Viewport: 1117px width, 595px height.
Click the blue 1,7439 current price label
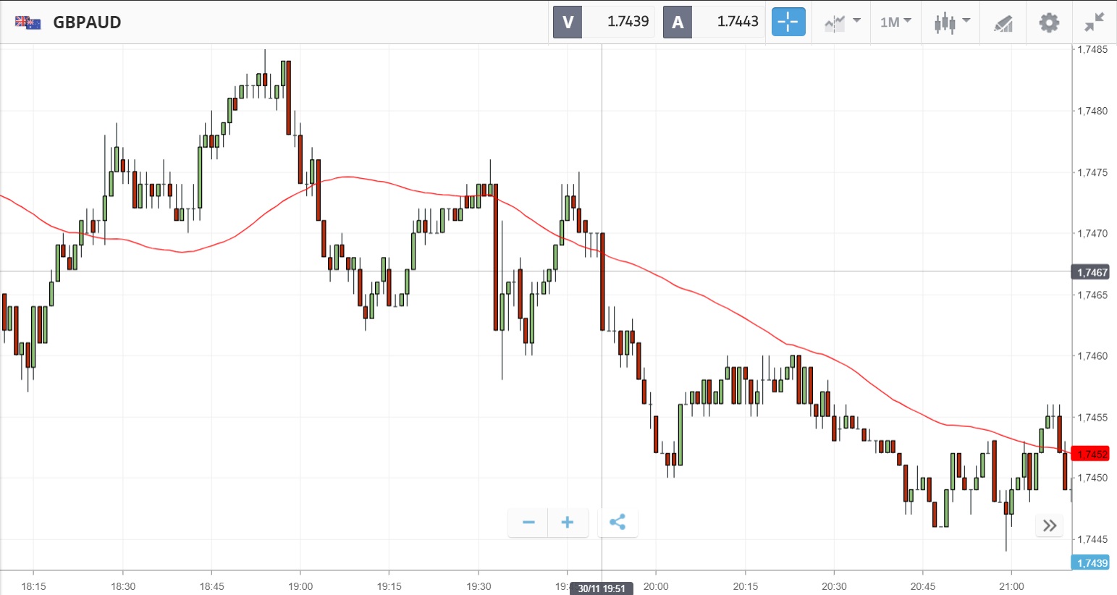click(1090, 563)
